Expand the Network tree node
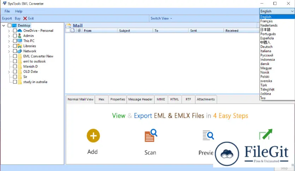Viewport: 295px width, 171px height. click(9, 51)
